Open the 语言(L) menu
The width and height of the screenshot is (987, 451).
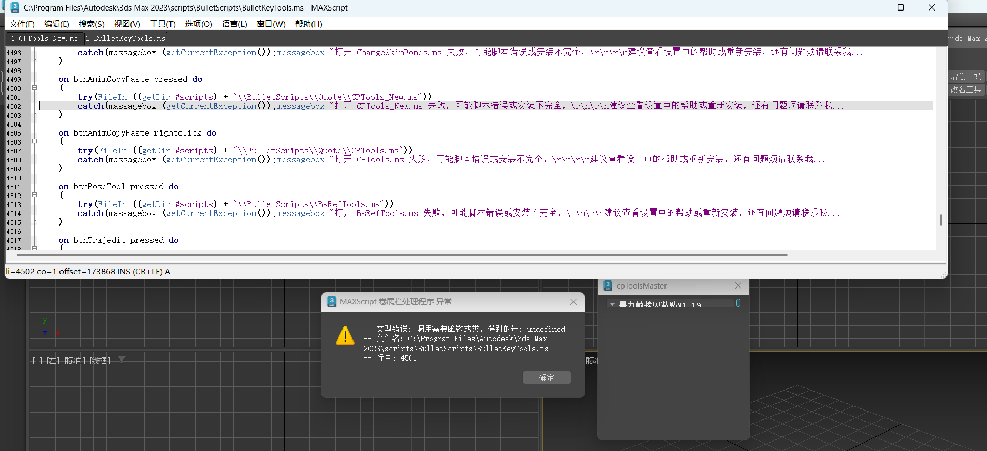(235, 24)
